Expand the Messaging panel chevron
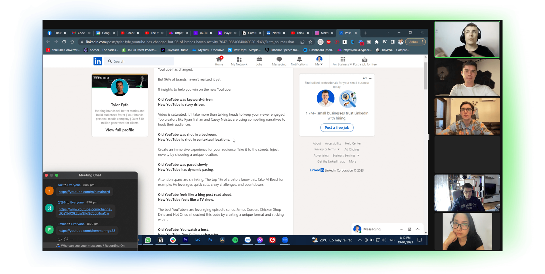This screenshot has height=274, width=545. coord(418,229)
